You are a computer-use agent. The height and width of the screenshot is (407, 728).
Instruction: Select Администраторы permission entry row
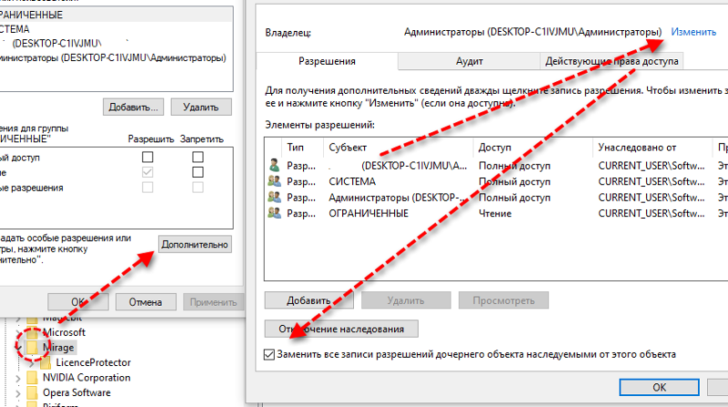tap(497, 198)
